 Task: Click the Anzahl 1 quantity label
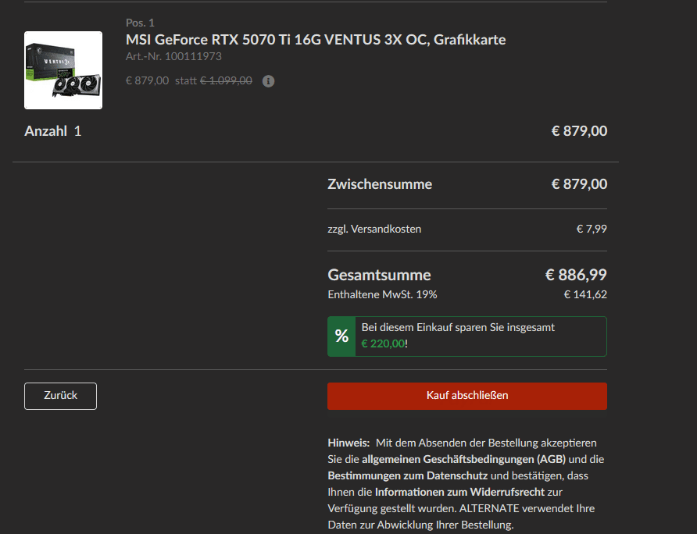click(x=53, y=131)
